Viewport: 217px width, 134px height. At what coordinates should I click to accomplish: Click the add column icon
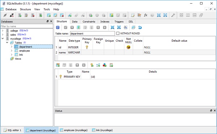pos(78,28)
